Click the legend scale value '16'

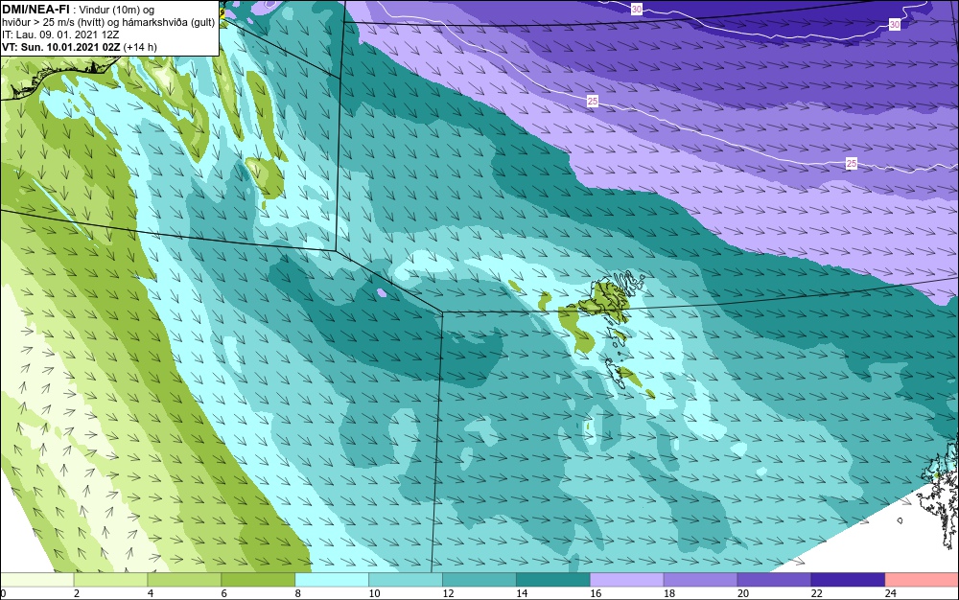pos(596,593)
